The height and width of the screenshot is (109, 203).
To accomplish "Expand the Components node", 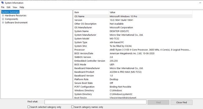I will (x=3, y=19).
